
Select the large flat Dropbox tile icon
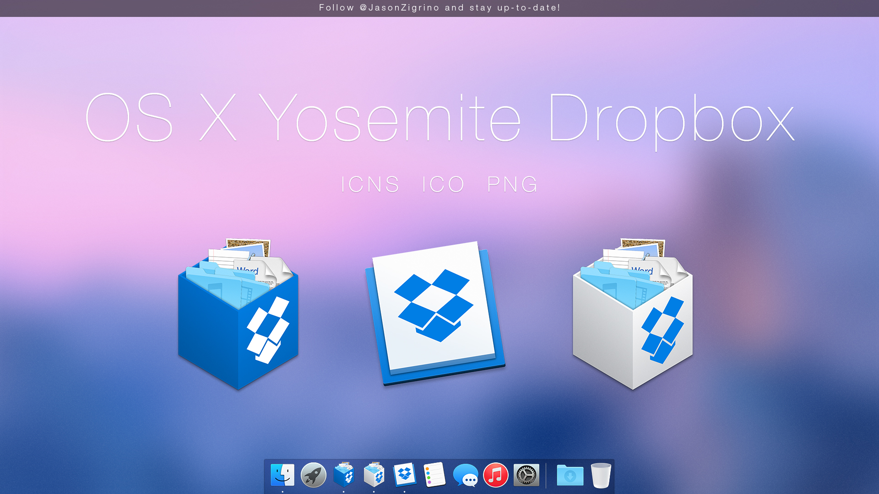coord(435,313)
